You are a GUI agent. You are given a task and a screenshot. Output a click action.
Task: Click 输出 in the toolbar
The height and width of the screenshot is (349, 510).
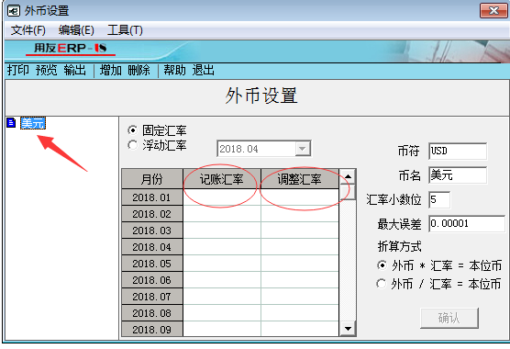75,71
